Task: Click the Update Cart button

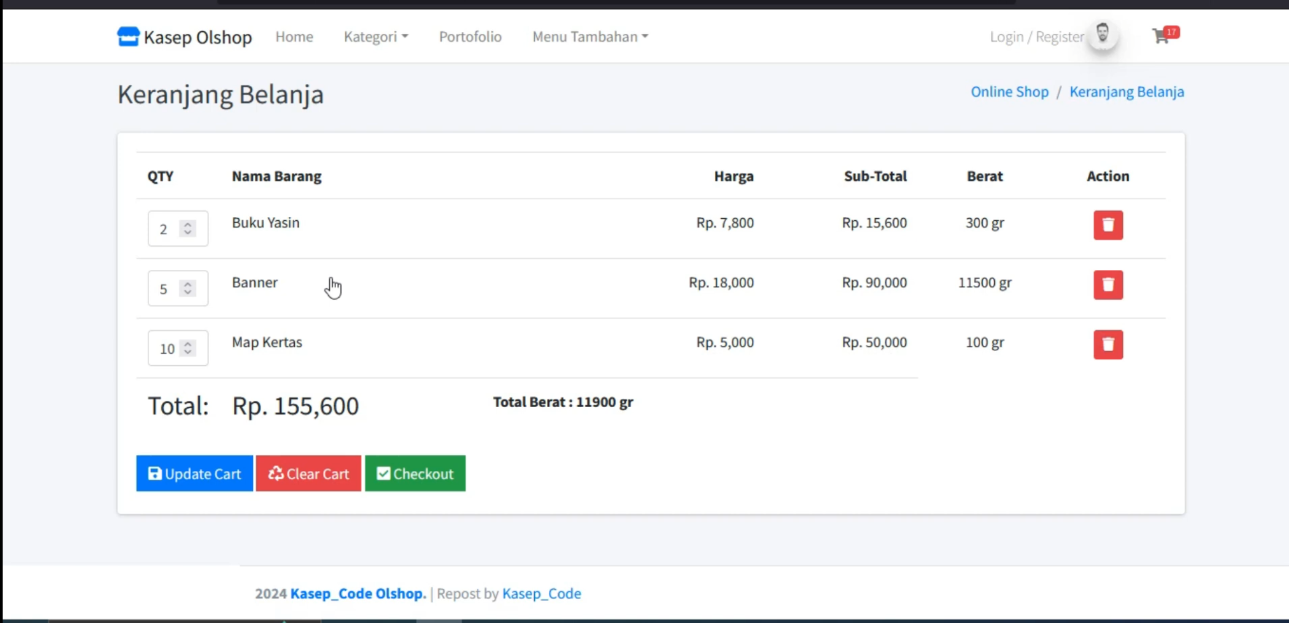Action: click(195, 473)
